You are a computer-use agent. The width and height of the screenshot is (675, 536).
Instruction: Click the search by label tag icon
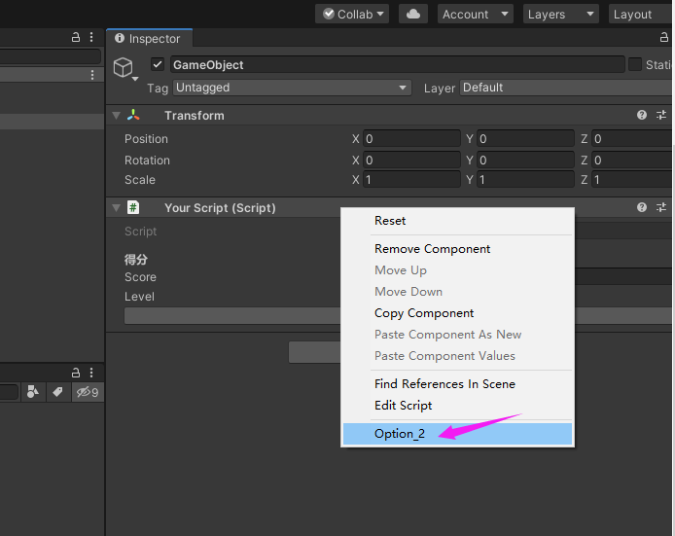(x=57, y=392)
